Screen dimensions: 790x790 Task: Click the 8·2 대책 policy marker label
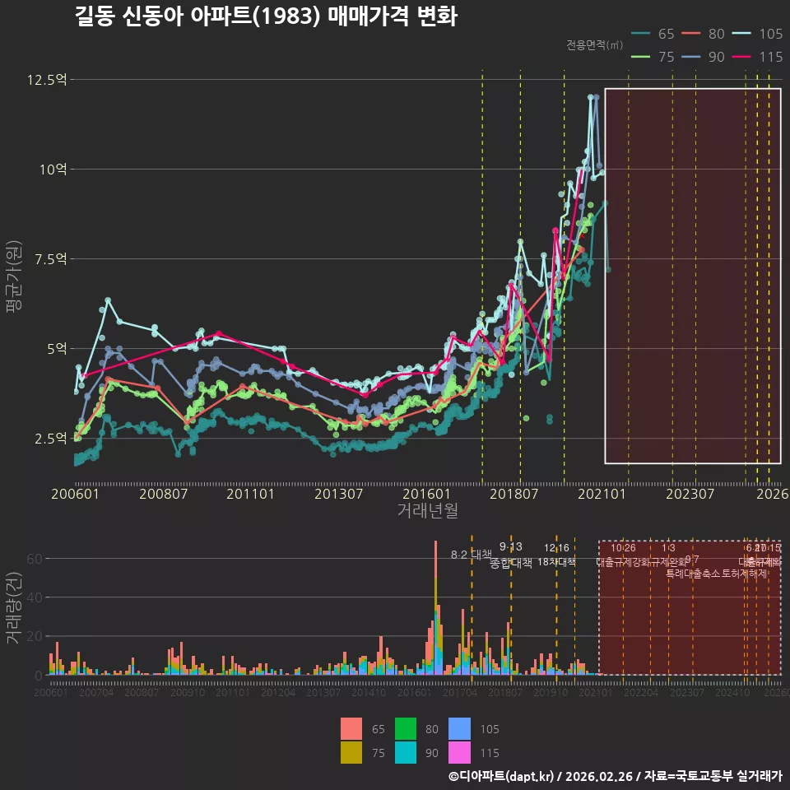pyautogui.click(x=471, y=555)
